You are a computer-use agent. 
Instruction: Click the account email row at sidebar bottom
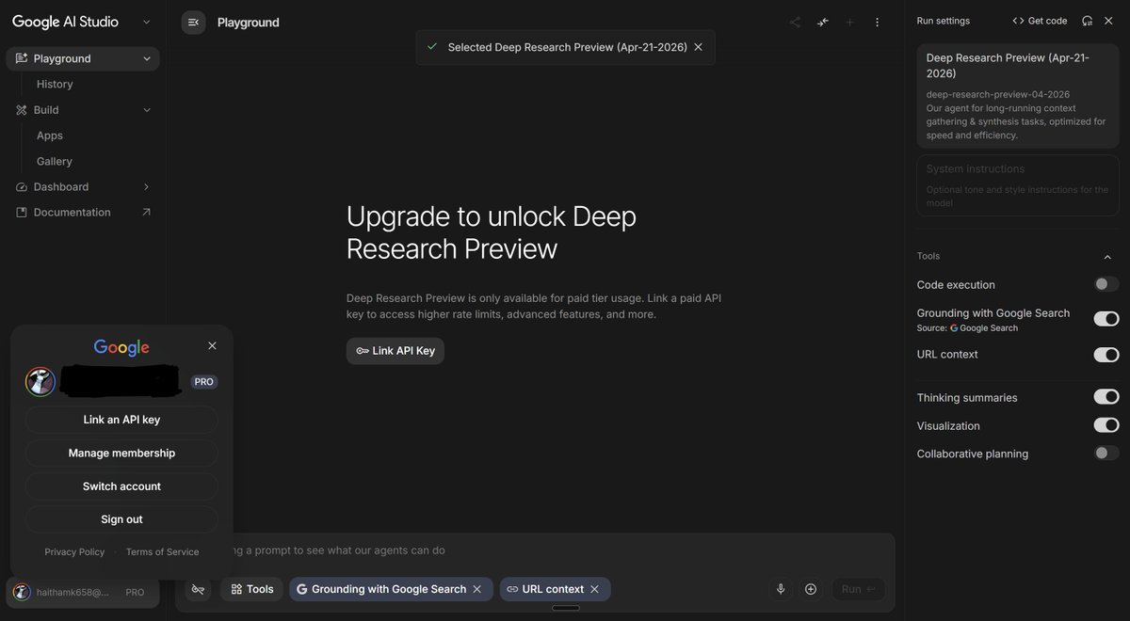click(x=83, y=593)
